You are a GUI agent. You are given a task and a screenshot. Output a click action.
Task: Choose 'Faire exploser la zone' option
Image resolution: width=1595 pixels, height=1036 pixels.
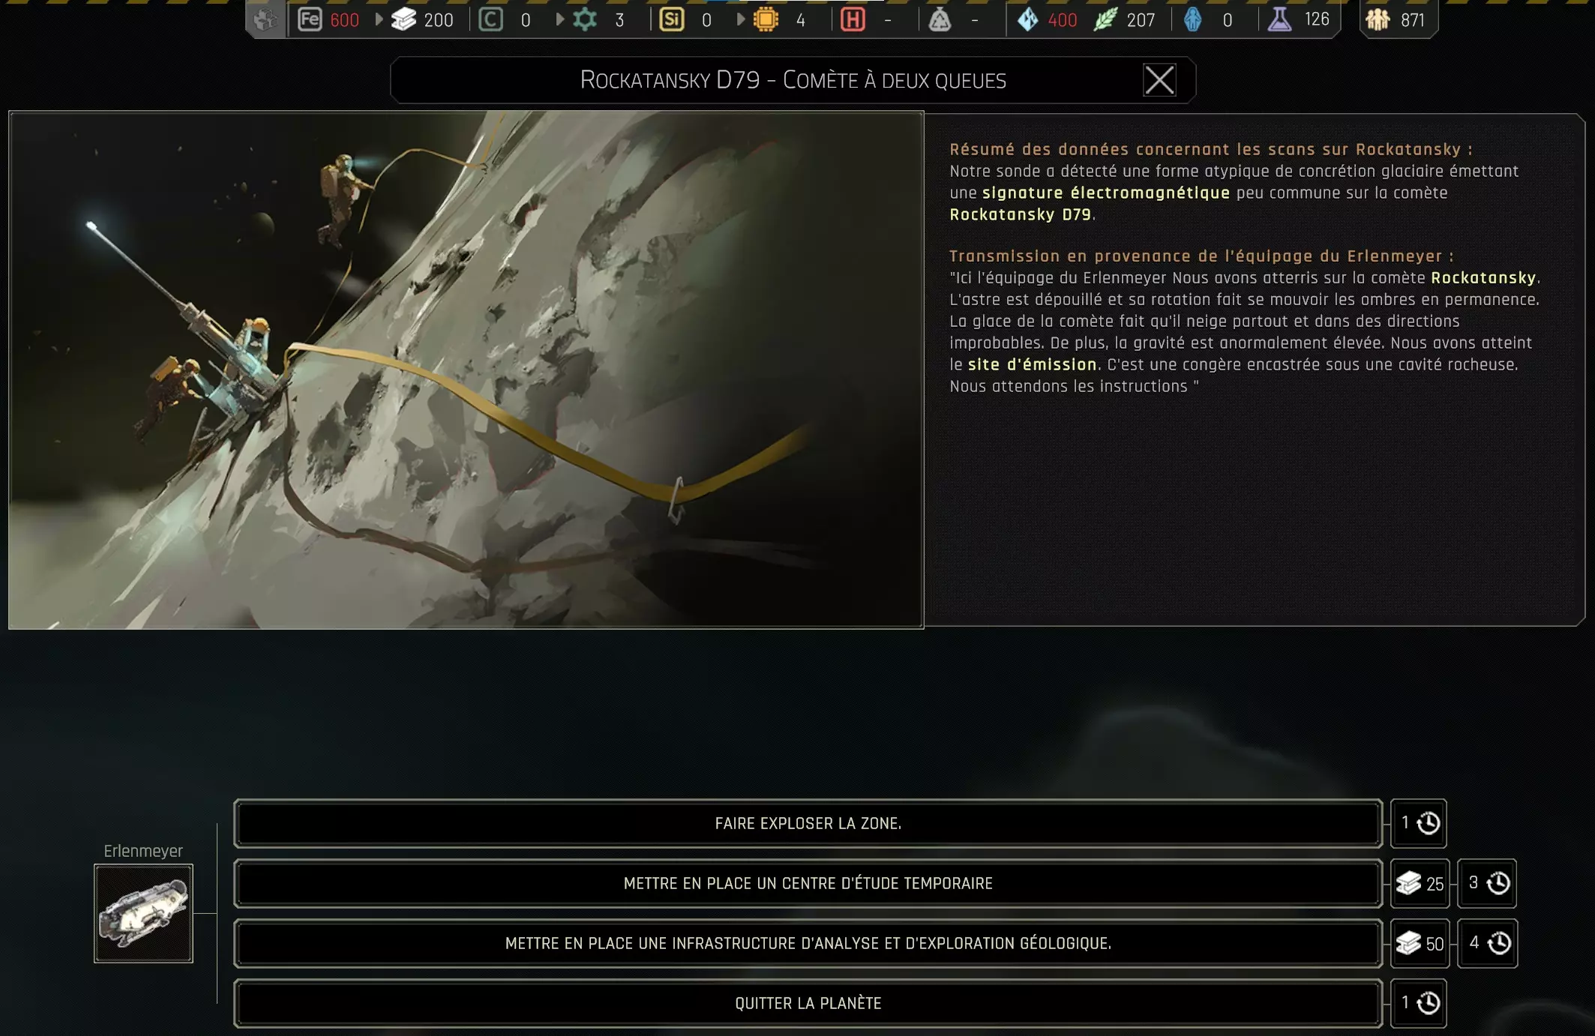pos(808,823)
